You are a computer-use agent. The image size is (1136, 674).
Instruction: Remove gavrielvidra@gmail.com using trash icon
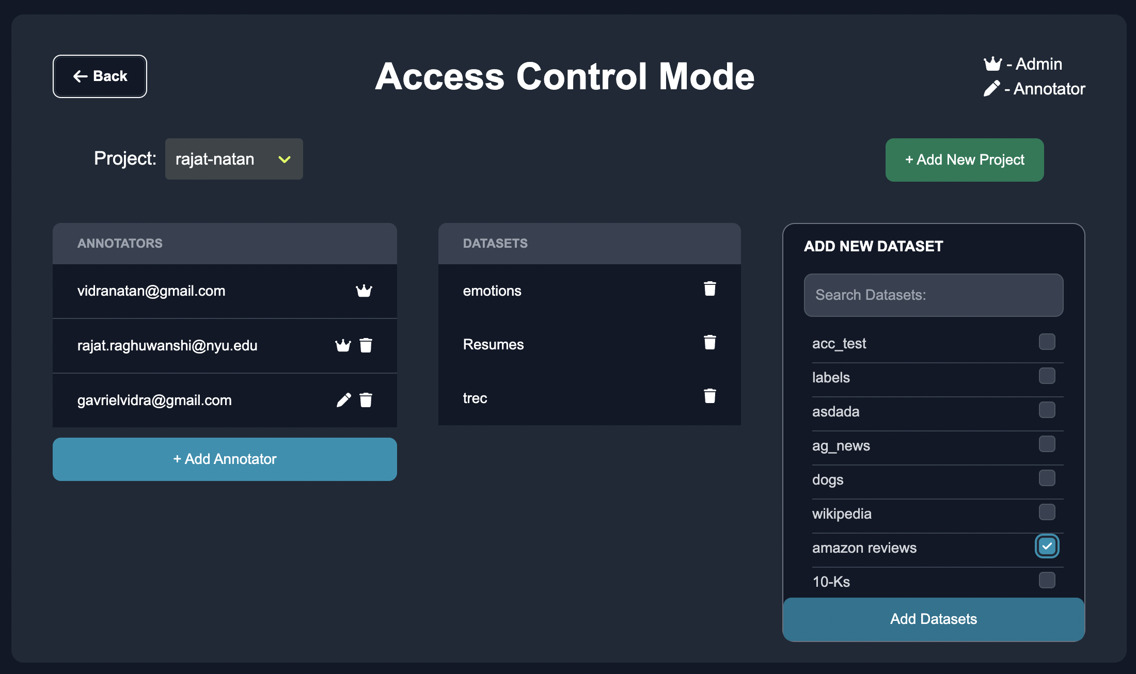coord(366,400)
